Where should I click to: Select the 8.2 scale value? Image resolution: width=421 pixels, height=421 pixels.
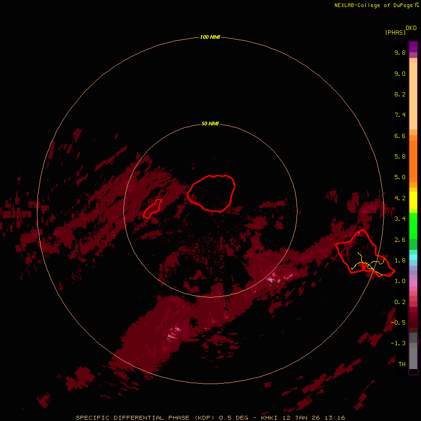pyautogui.click(x=400, y=94)
